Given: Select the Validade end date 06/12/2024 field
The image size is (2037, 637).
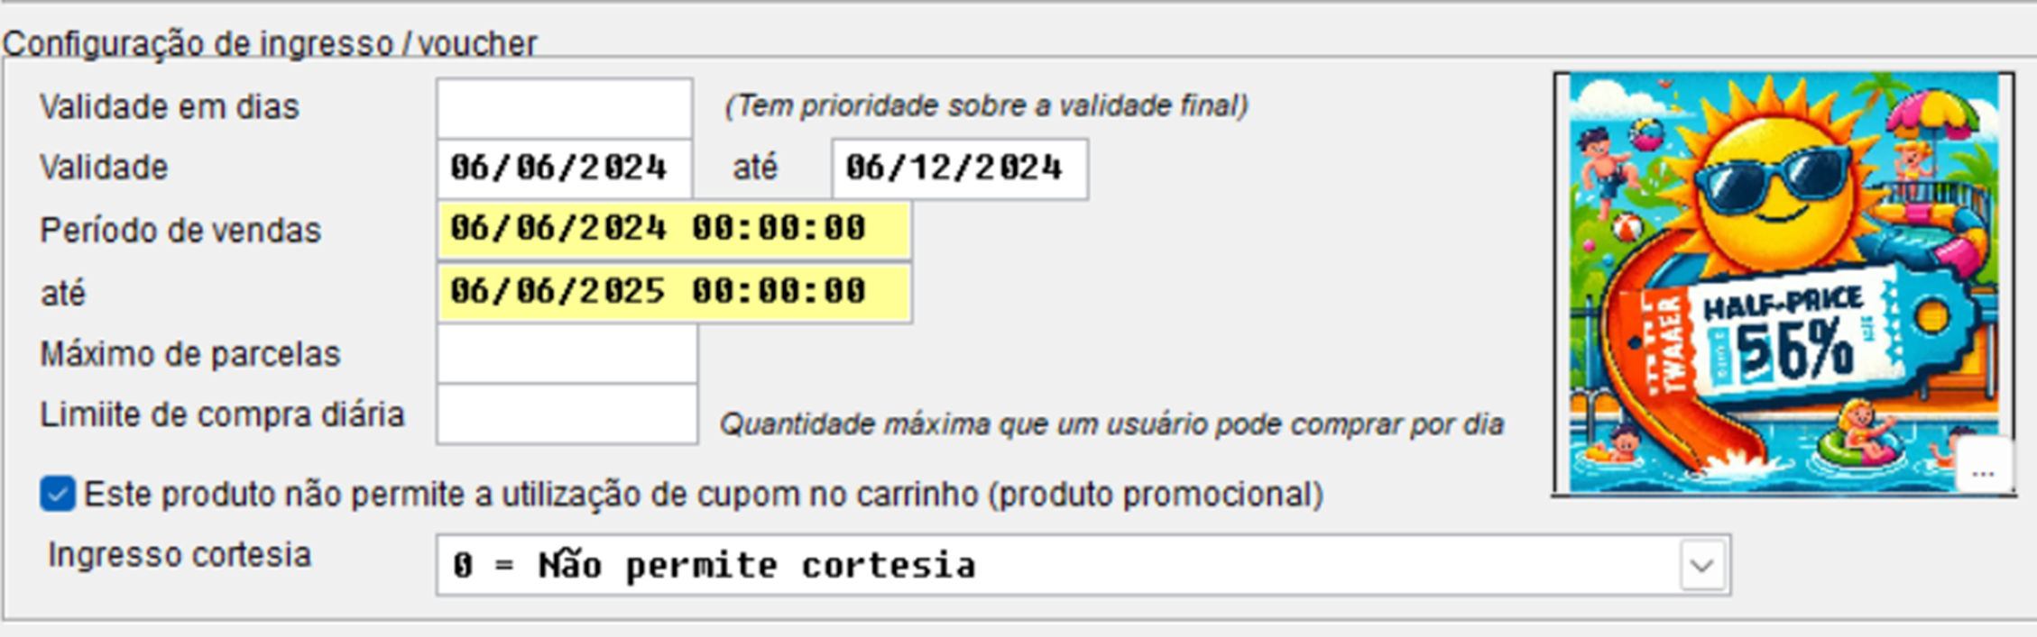Looking at the screenshot, I should coord(959,168).
